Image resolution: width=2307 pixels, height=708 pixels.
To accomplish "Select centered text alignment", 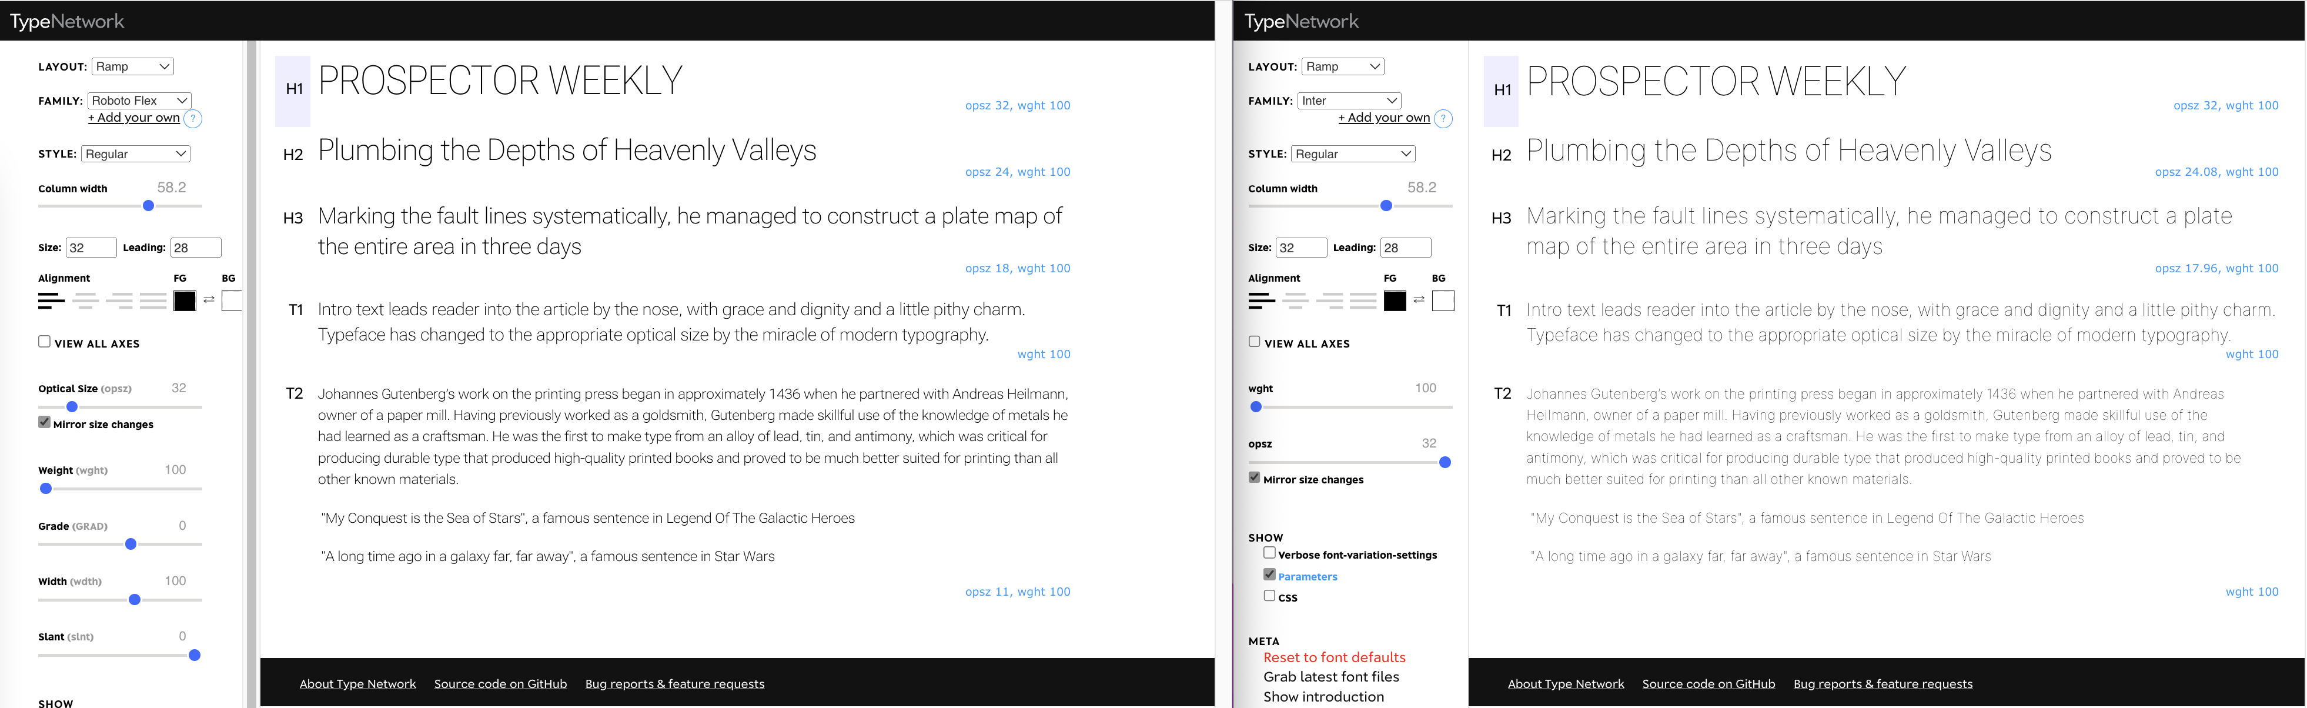I will (86, 301).
